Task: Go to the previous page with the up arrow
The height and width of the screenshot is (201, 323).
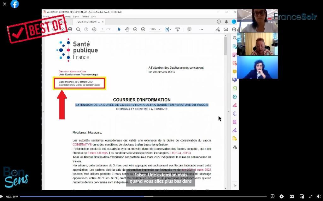Action: (x=86, y=29)
